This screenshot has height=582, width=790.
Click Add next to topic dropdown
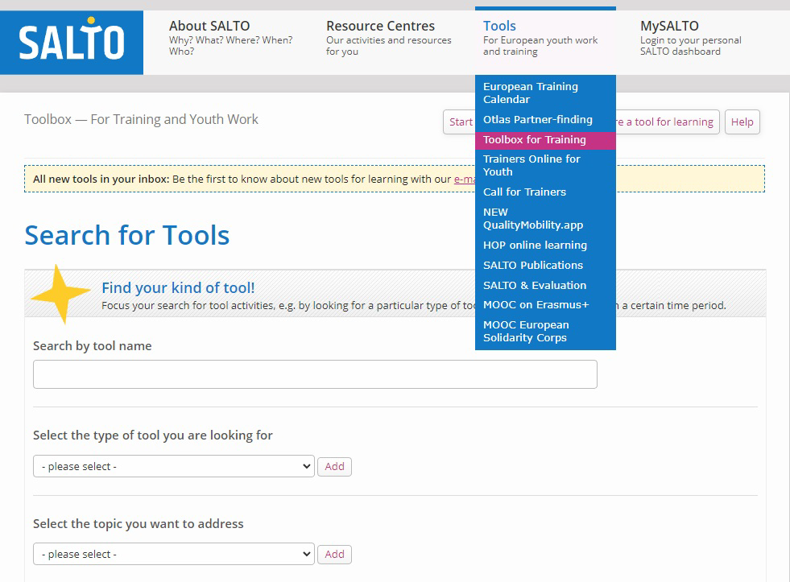click(334, 555)
